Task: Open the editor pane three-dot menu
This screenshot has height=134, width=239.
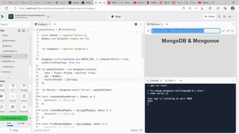Action: (141, 24)
